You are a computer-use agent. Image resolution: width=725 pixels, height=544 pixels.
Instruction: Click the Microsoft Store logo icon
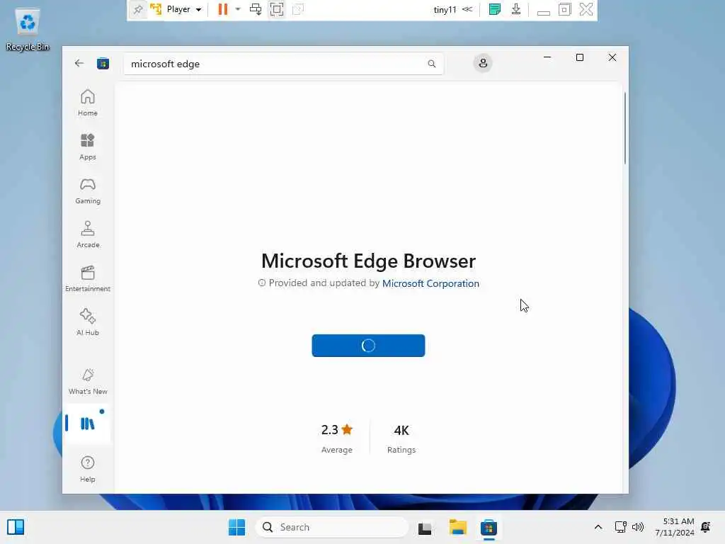tap(103, 63)
